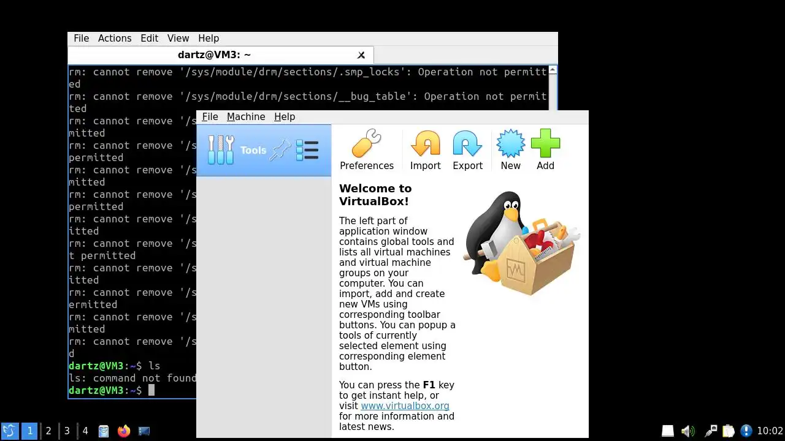The image size is (785, 441).
Task: Switch to workspace 4
Action: (85, 431)
